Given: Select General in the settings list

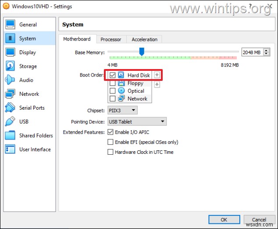Looking at the screenshot, I should click(x=30, y=24).
